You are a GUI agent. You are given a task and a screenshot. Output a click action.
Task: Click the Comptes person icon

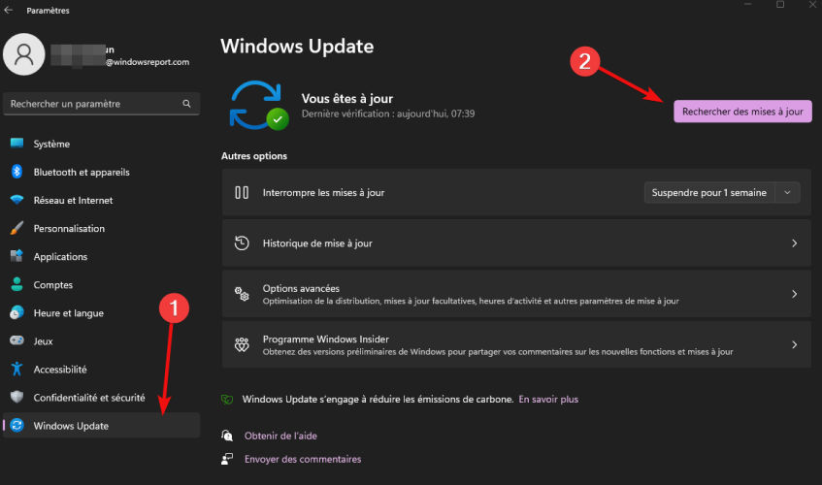(x=16, y=284)
